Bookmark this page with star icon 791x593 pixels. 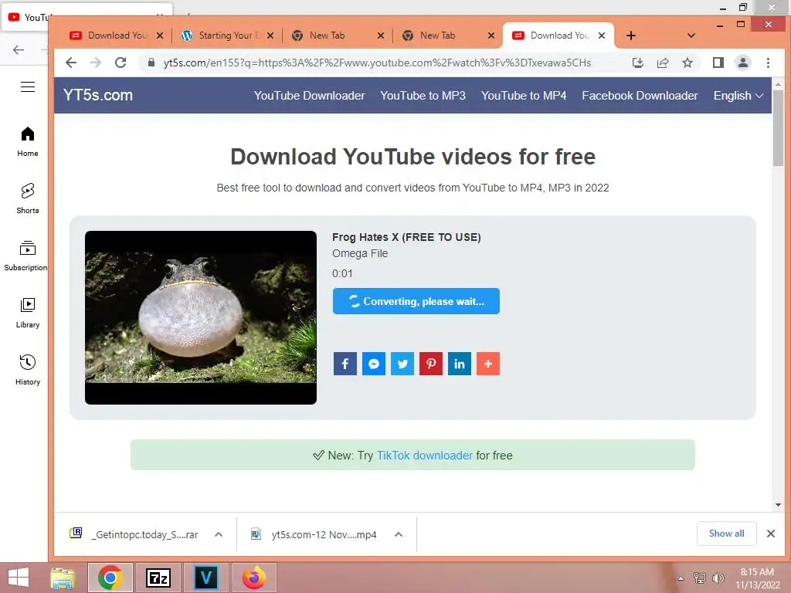tap(687, 63)
